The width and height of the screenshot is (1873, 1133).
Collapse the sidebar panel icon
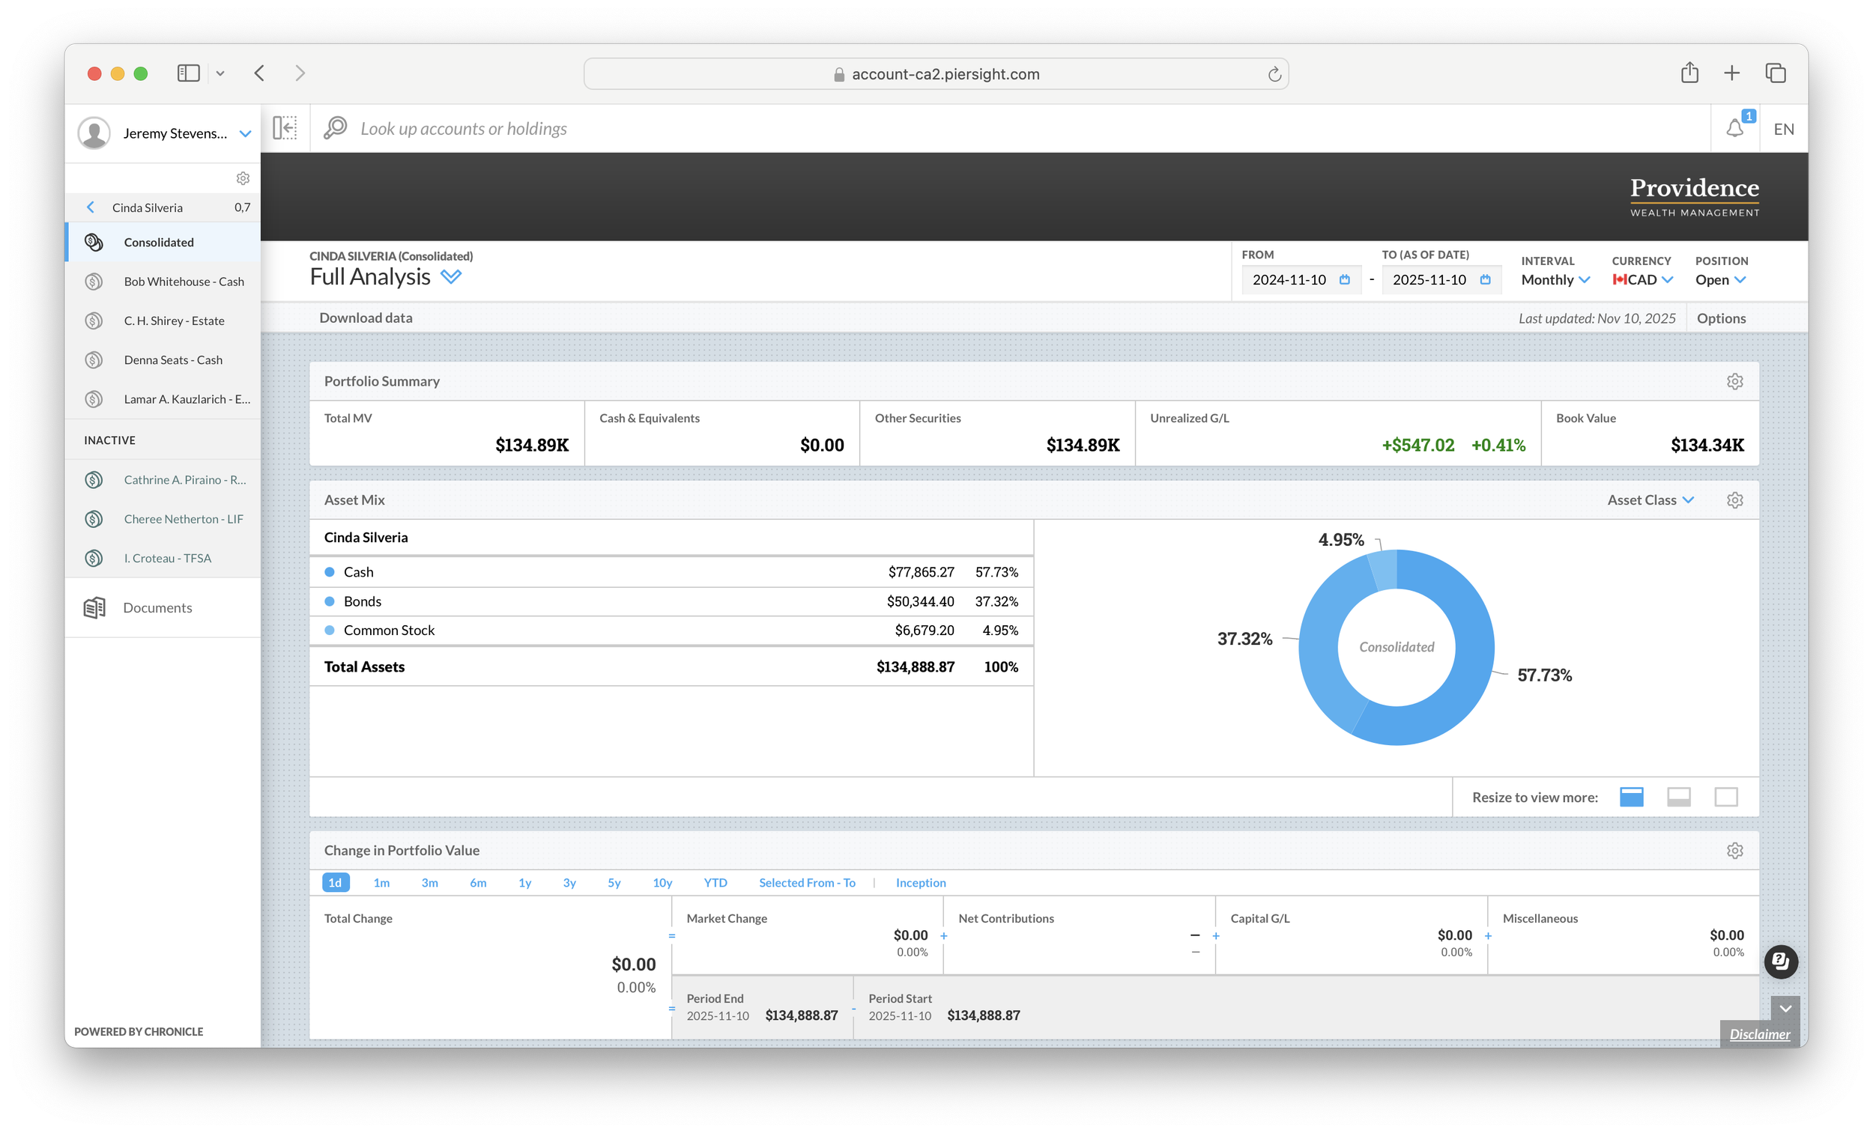[x=285, y=127]
